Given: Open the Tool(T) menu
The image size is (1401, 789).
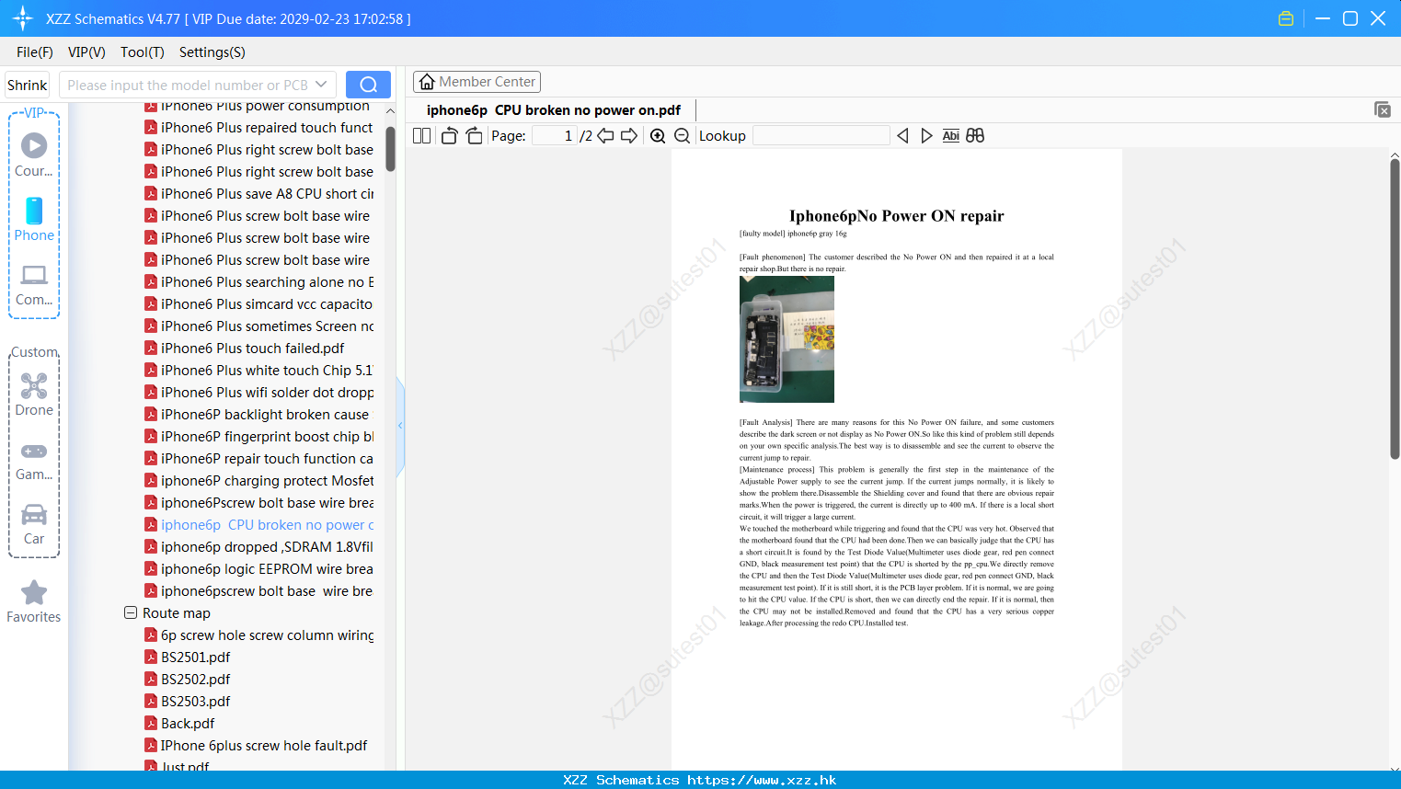Looking at the screenshot, I should (143, 52).
